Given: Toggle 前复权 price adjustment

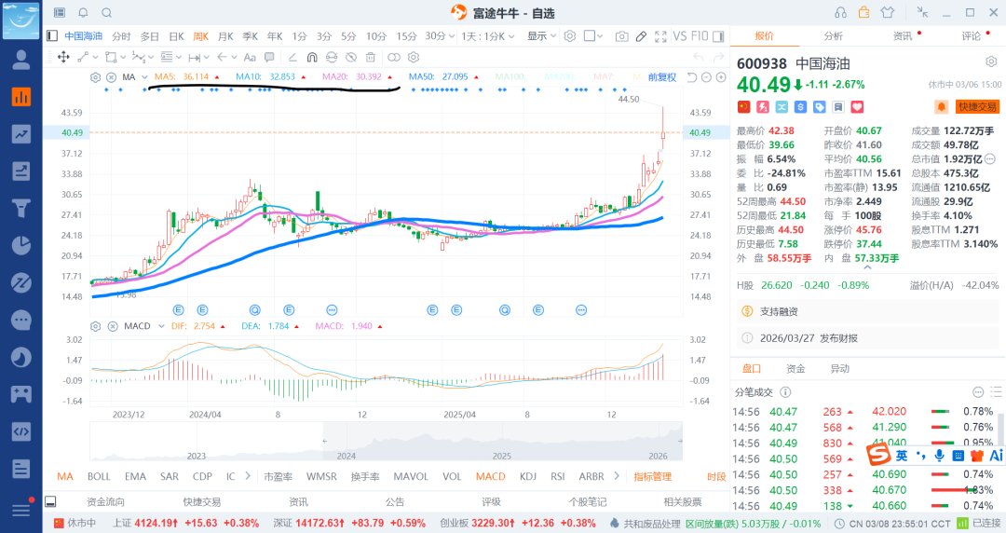Looking at the screenshot, I should (662, 77).
